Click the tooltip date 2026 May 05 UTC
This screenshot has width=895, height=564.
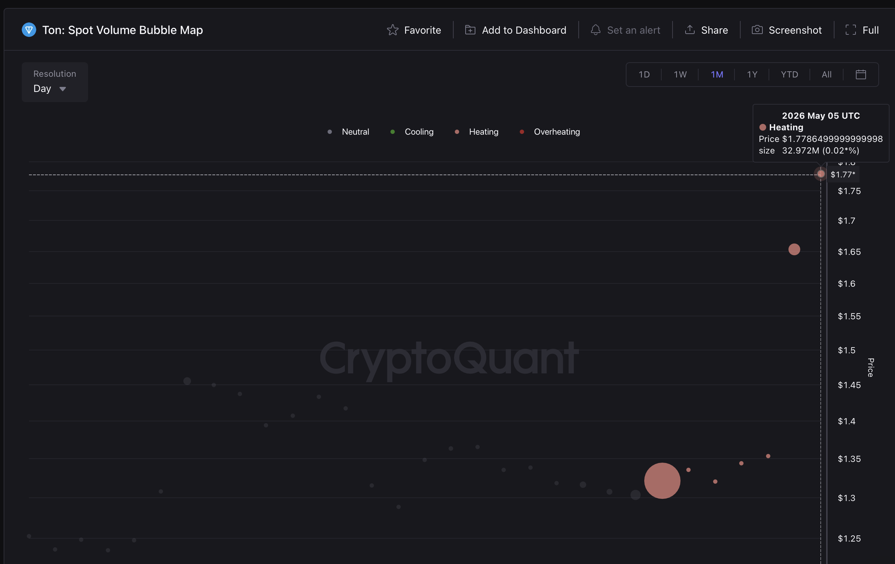click(821, 115)
